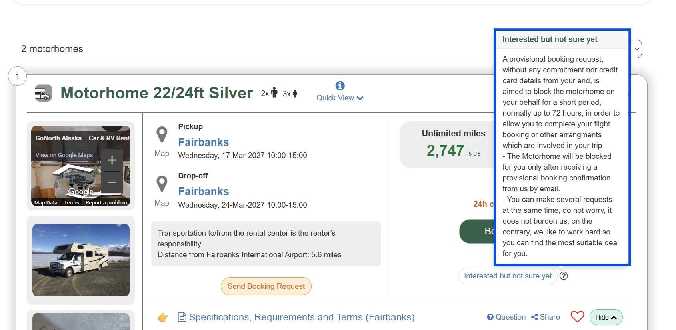The height and width of the screenshot is (330, 676).
Task: Click Interested but not sure yet button
Action: pyautogui.click(x=507, y=276)
